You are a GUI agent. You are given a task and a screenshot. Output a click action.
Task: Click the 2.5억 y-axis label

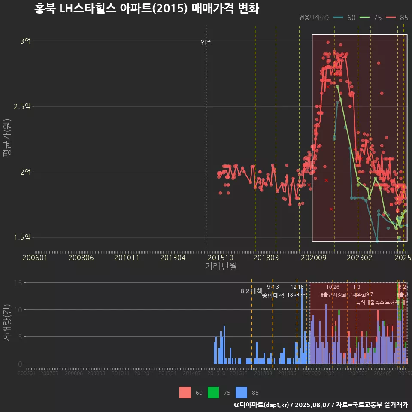point(22,106)
